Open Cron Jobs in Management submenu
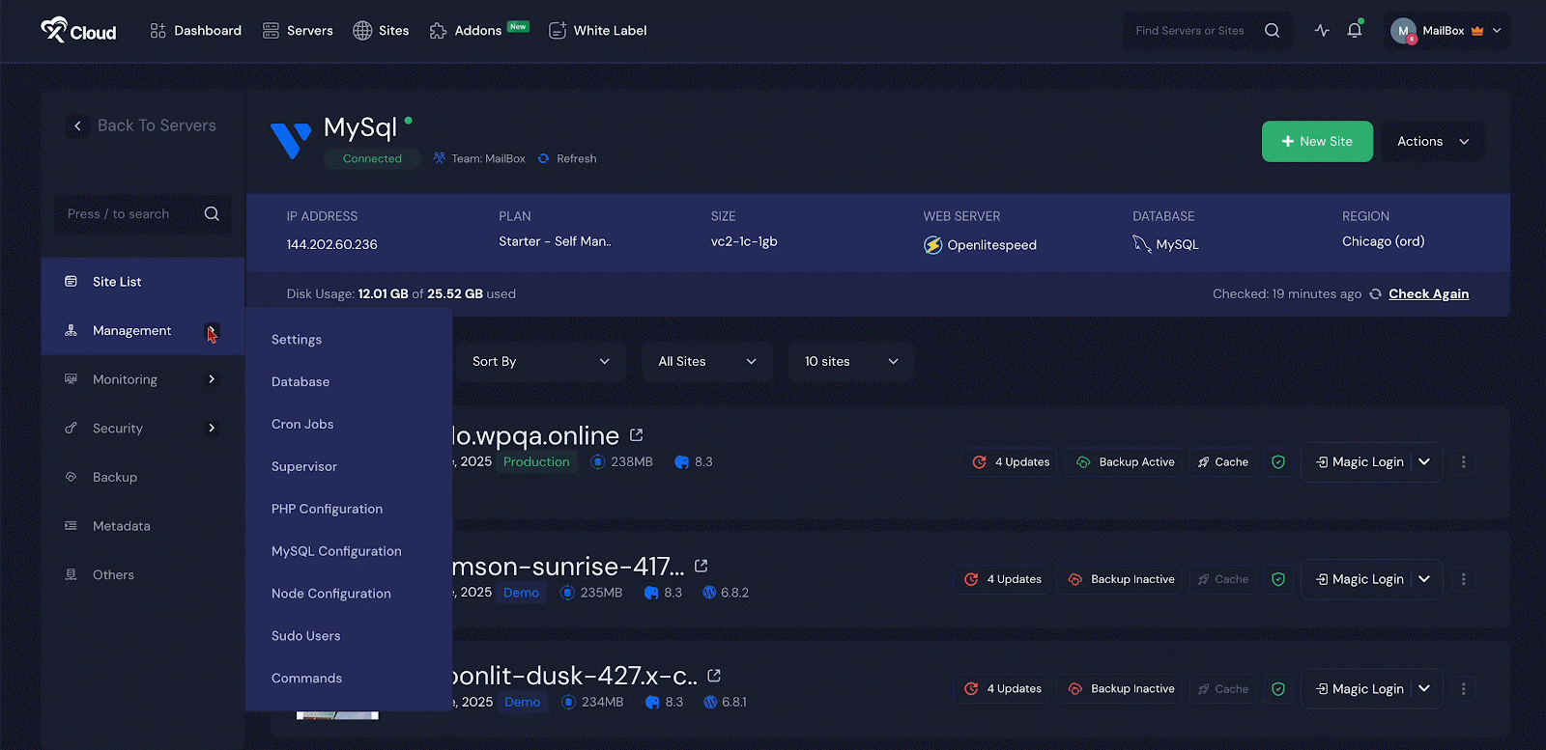Screen dimensions: 1546x750 point(302,425)
